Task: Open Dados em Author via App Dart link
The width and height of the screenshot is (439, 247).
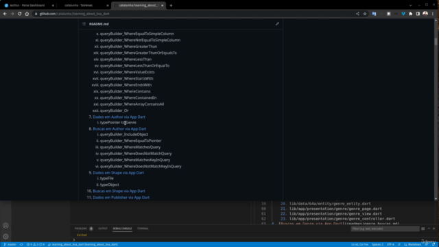Action: (x=119, y=117)
